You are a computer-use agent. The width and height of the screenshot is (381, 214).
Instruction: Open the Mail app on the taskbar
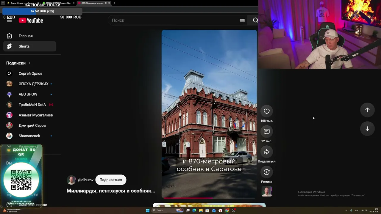point(214,210)
